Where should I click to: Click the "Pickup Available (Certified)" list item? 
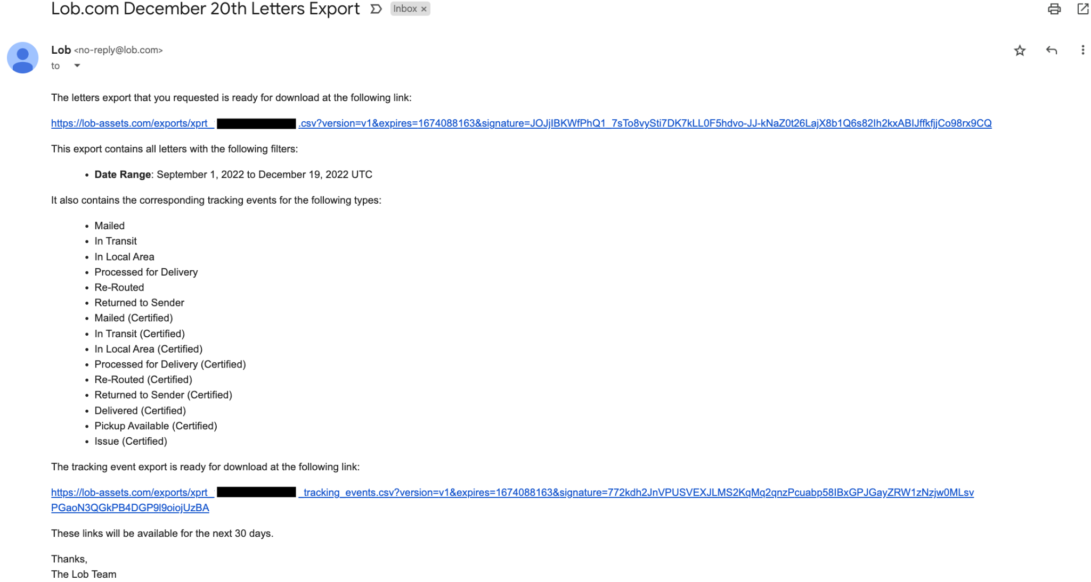pyautogui.click(x=156, y=426)
